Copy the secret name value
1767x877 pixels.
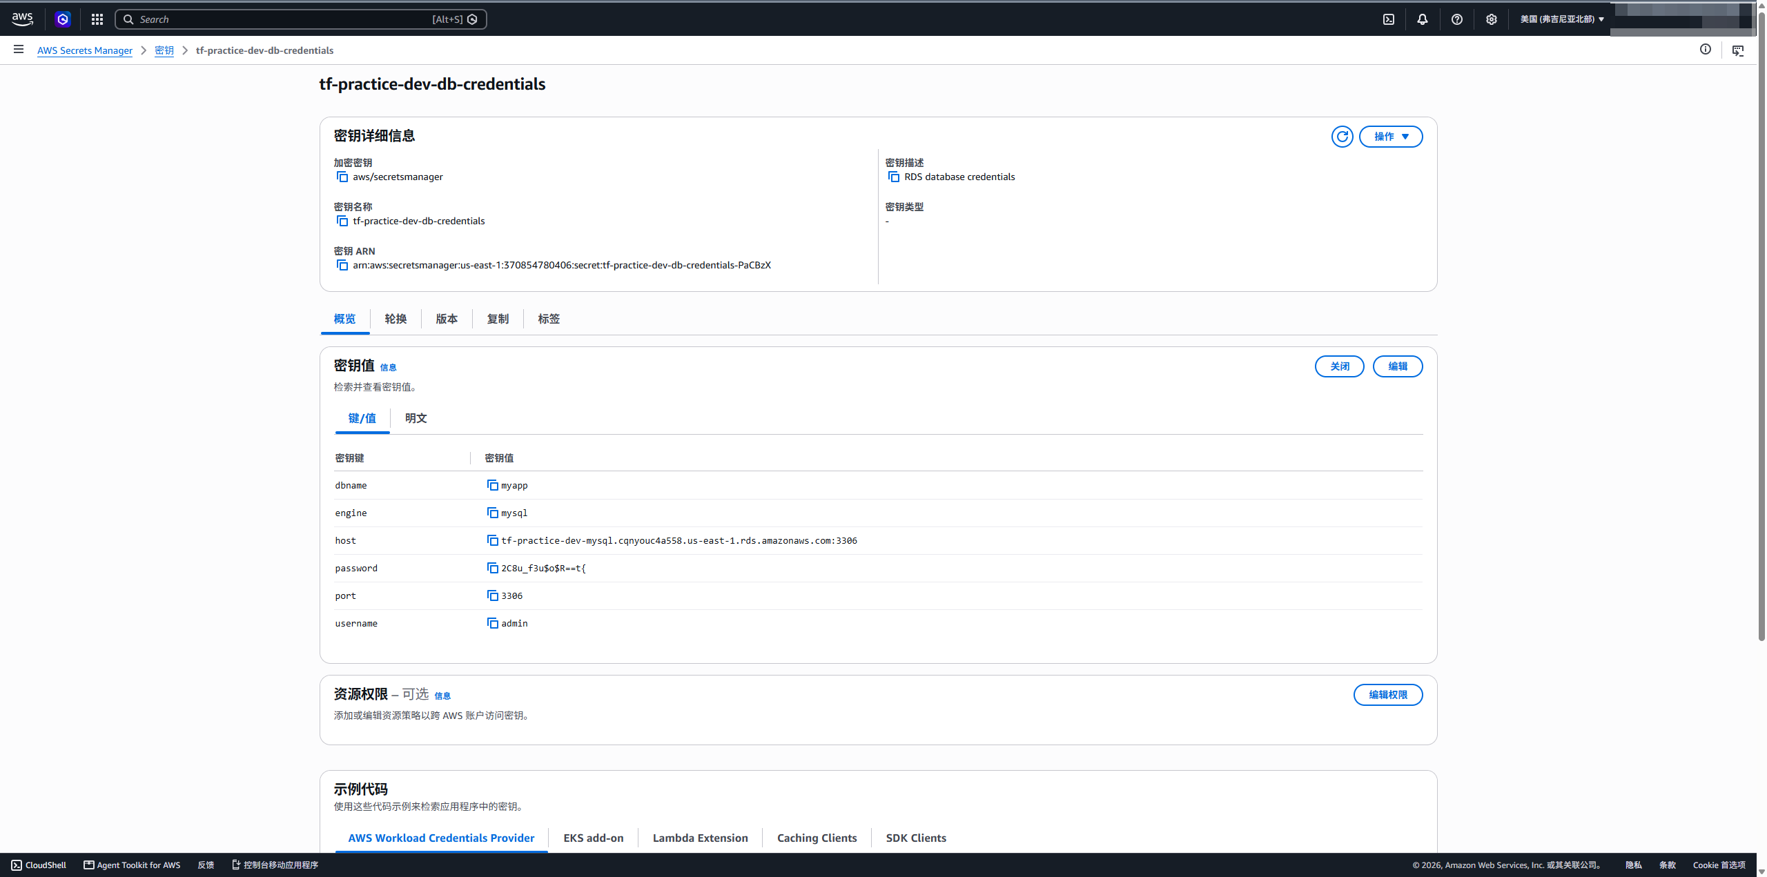(x=342, y=221)
